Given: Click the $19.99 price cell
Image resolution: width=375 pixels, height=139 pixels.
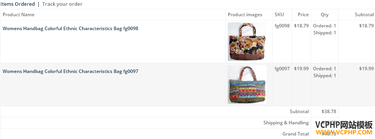Looking at the screenshot, I should coord(301,69).
